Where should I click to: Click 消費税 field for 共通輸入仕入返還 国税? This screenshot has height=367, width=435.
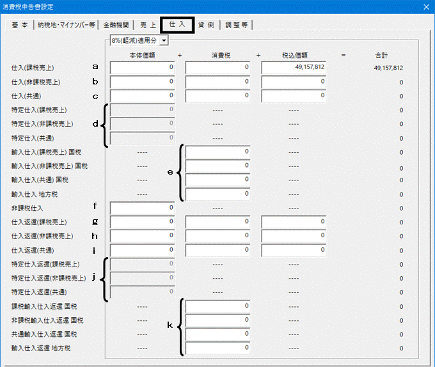point(217,334)
